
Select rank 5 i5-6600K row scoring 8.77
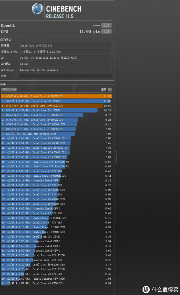tap(56, 115)
